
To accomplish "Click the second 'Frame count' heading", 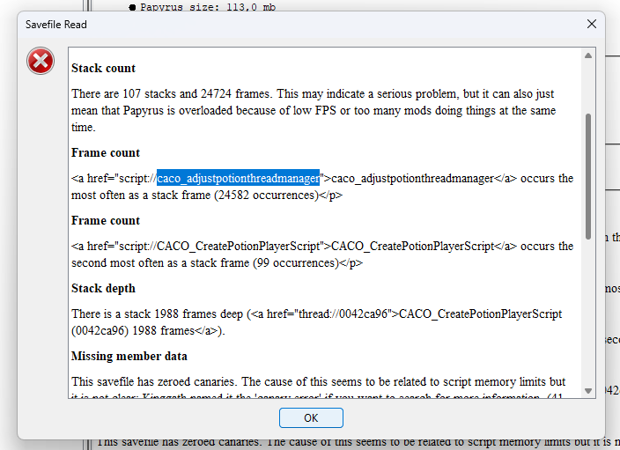I will (x=106, y=220).
